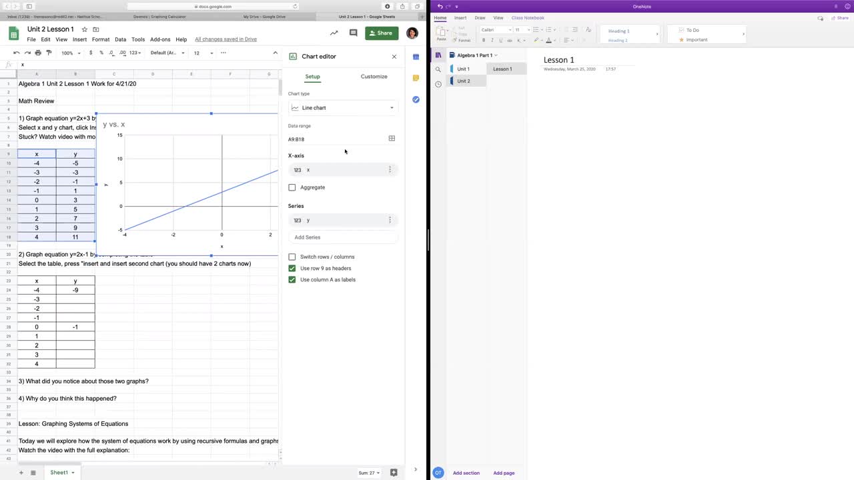
Task: Open the zoom 100% dropdown in Sheets
Action: 70,53
